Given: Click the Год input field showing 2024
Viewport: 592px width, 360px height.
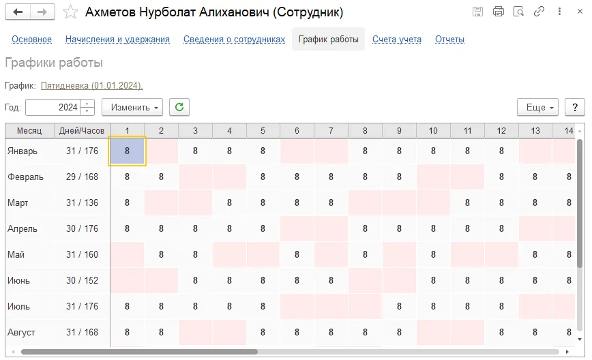Looking at the screenshot, I should coord(54,107).
